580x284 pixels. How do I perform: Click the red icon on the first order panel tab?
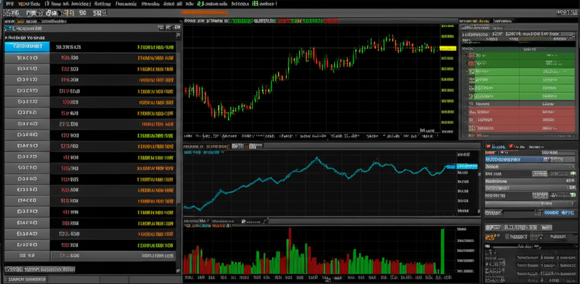coord(488,146)
